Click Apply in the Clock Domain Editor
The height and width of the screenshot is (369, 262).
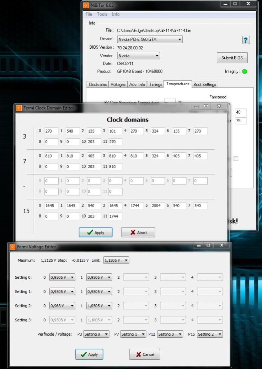click(96, 232)
